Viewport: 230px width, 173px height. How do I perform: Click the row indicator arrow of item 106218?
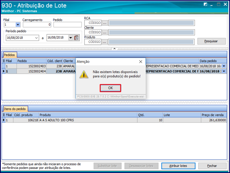click(4, 120)
